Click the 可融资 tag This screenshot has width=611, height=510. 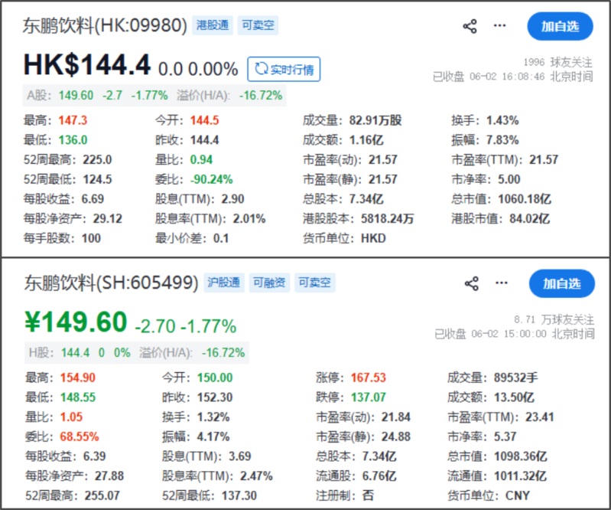[x=269, y=283]
